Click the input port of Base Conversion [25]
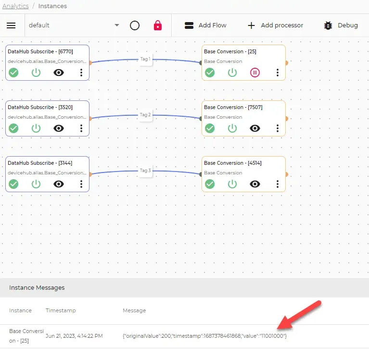 (201, 63)
